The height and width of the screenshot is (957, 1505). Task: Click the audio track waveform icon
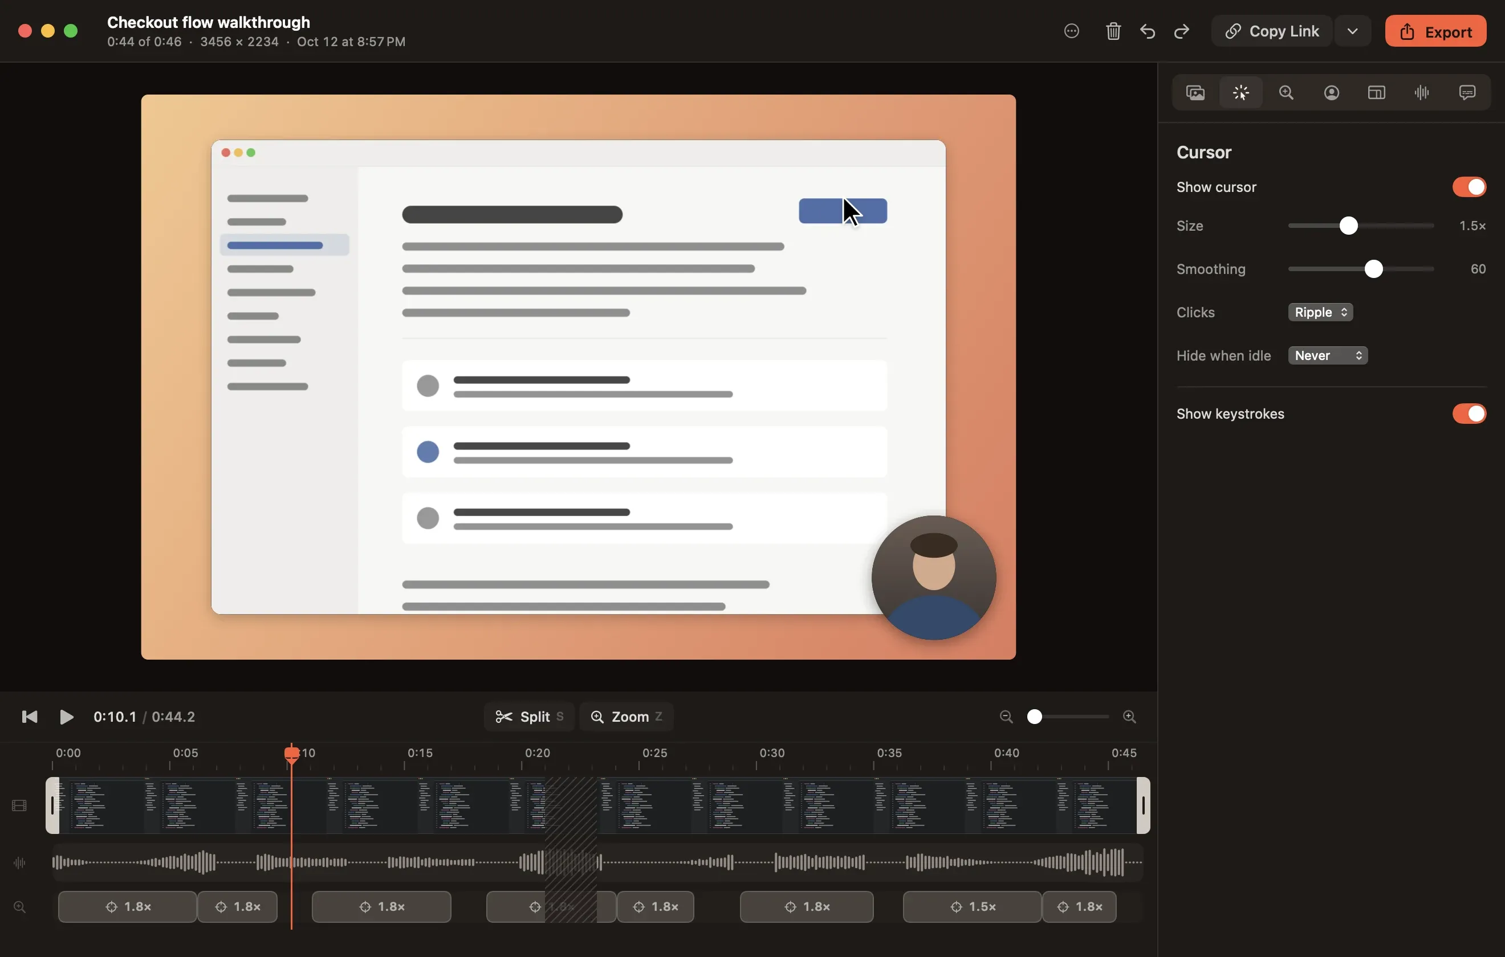pos(19,862)
